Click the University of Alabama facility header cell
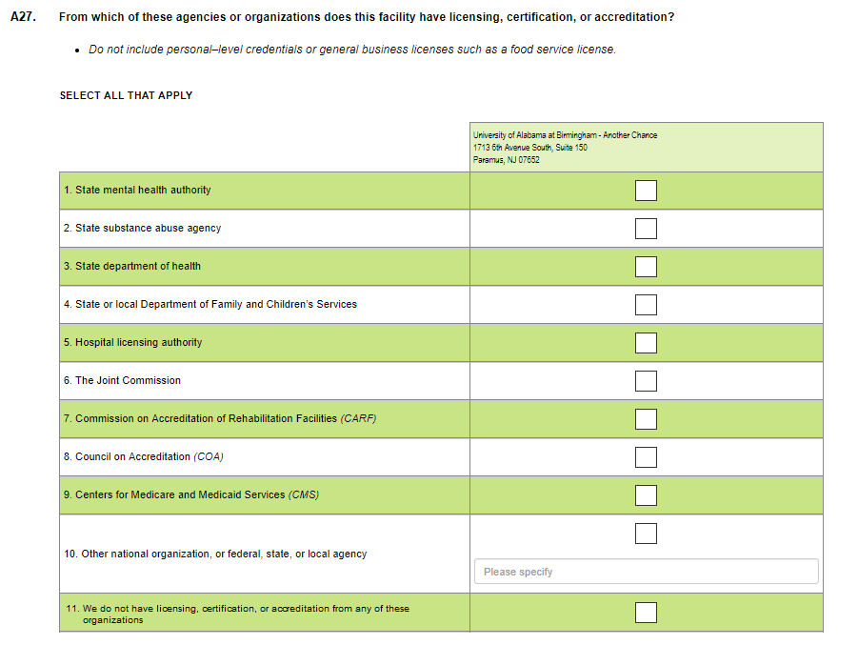 coord(646,147)
